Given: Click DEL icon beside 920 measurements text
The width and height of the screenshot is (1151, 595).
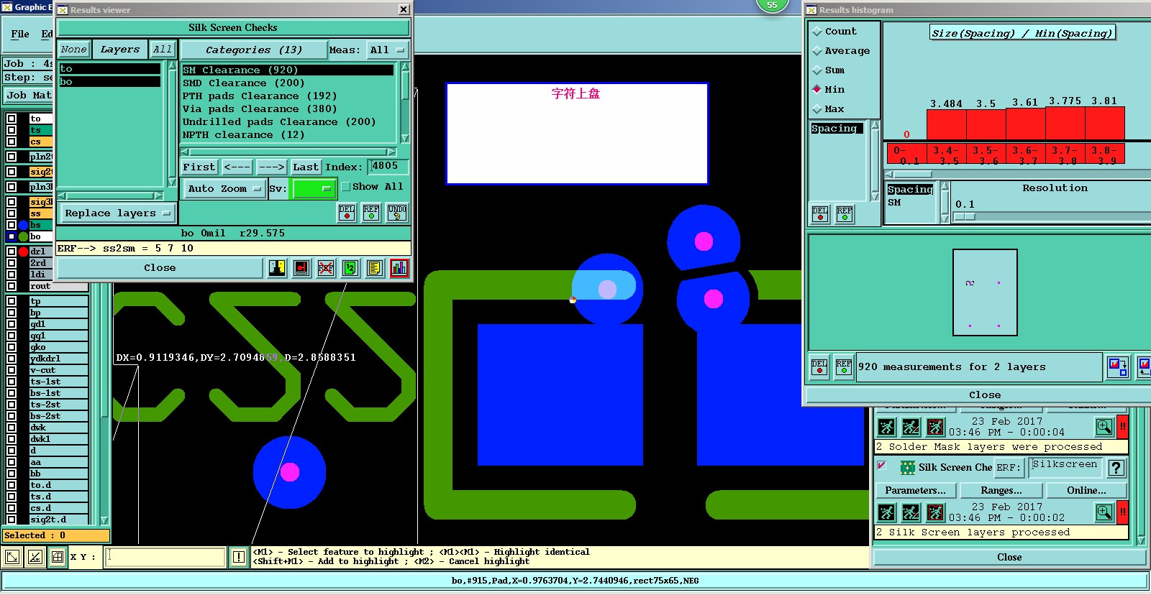Looking at the screenshot, I should [x=819, y=366].
